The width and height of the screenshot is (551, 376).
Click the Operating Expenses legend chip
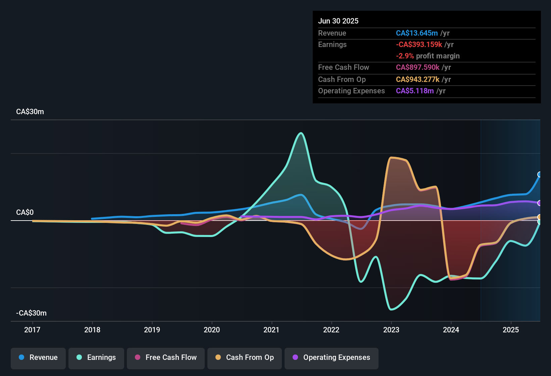[x=331, y=358]
